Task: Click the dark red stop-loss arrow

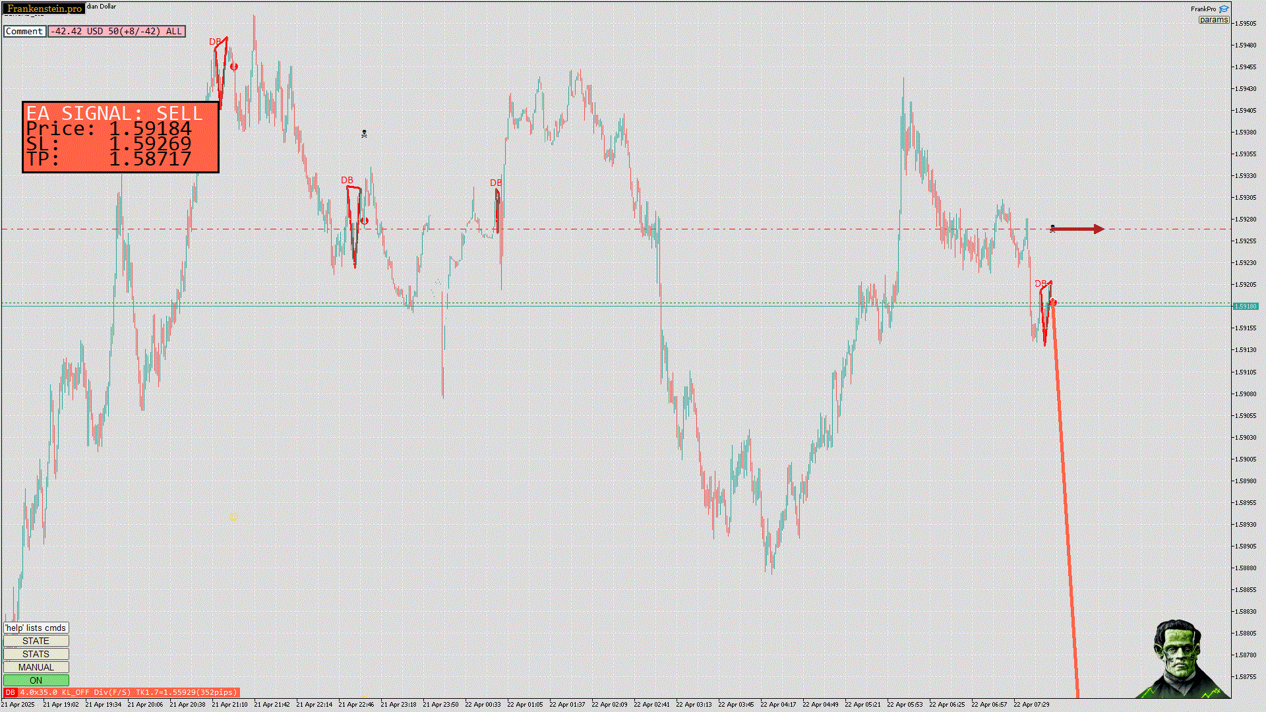Action: [x=1077, y=229]
